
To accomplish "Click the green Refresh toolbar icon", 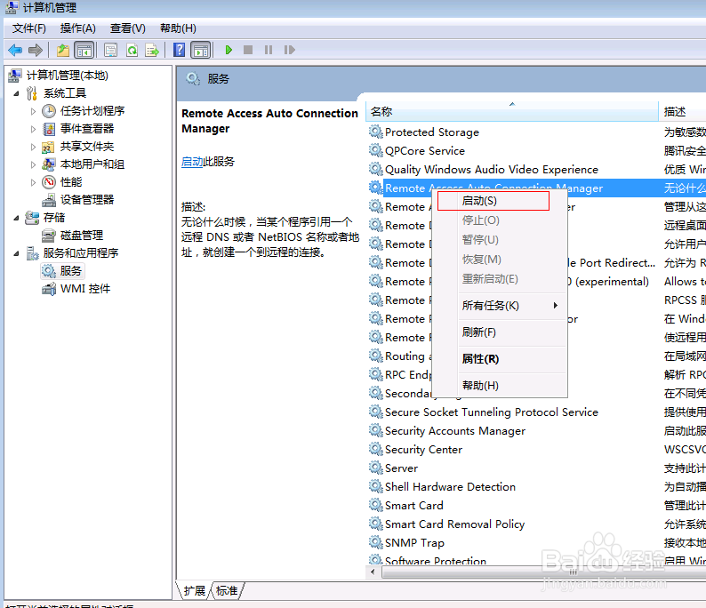I will [x=132, y=50].
